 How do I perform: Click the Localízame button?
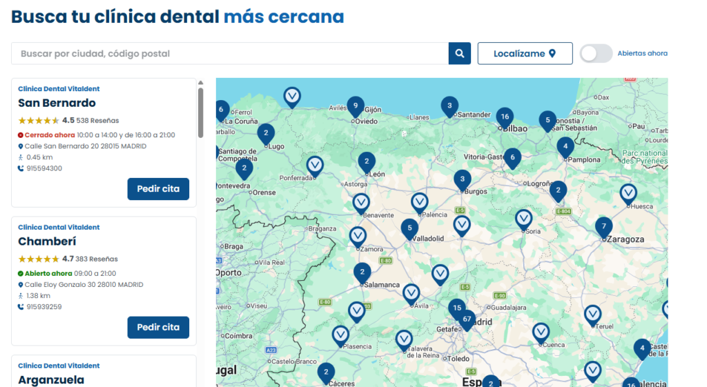tap(525, 53)
